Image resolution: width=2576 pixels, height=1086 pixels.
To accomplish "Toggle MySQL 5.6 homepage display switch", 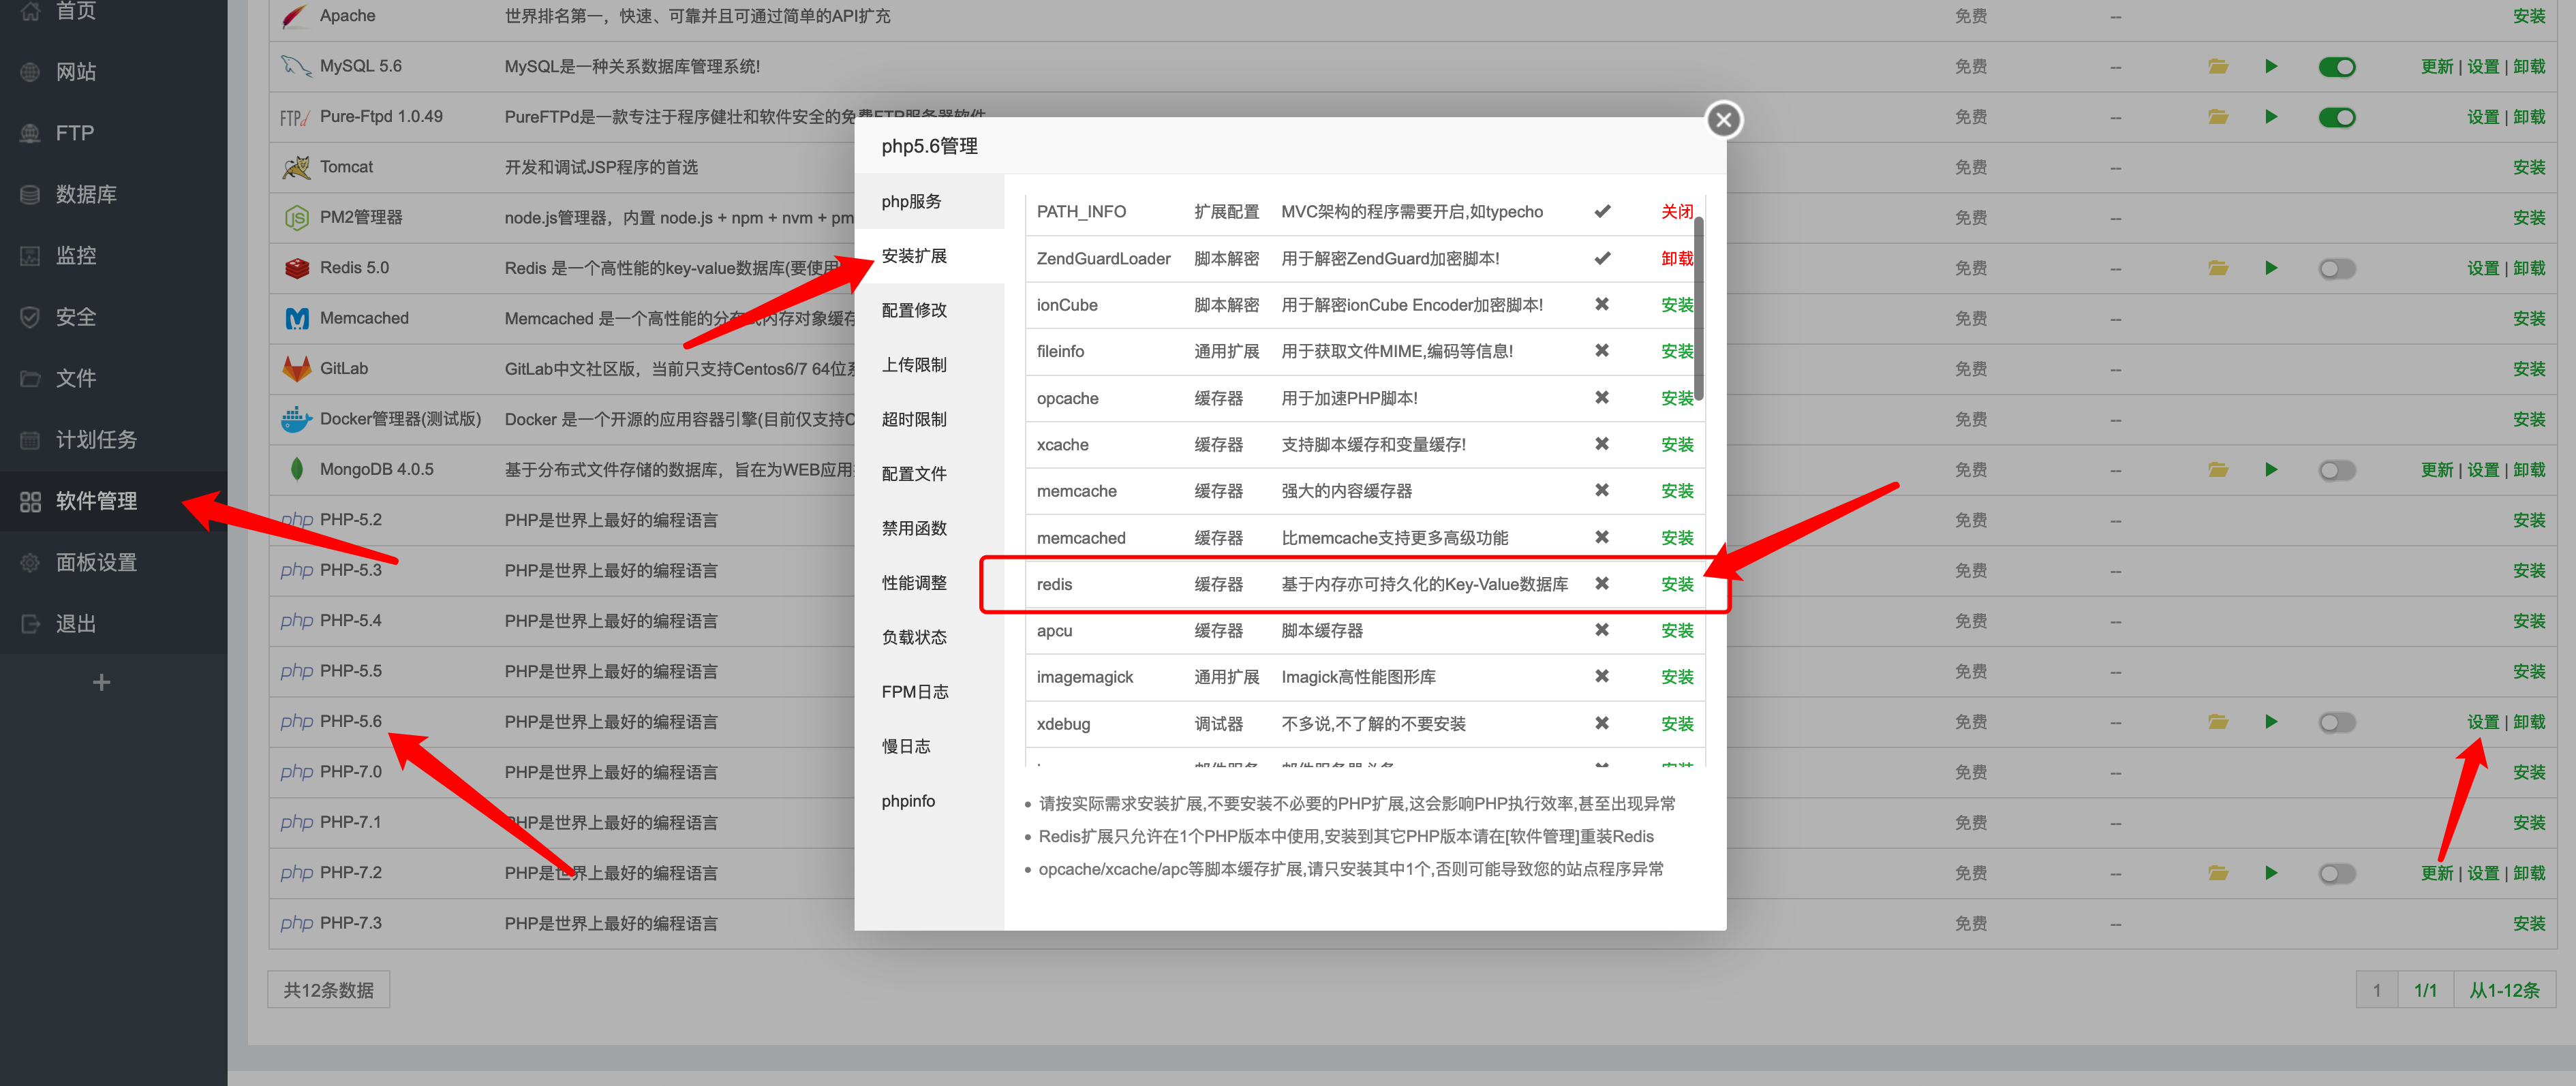I will click(x=2336, y=67).
